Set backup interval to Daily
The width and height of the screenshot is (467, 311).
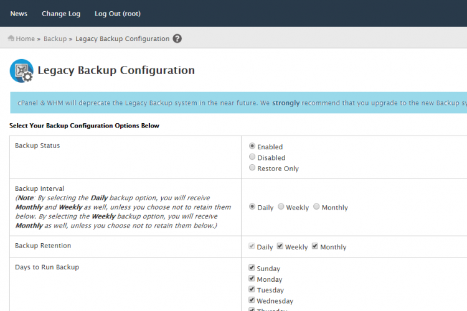(x=252, y=207)
